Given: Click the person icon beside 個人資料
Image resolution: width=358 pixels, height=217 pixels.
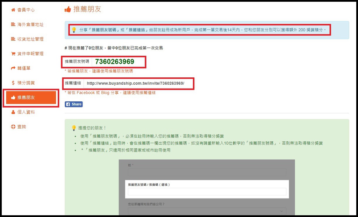Looking at the screenshot, I should pos(13,112).
